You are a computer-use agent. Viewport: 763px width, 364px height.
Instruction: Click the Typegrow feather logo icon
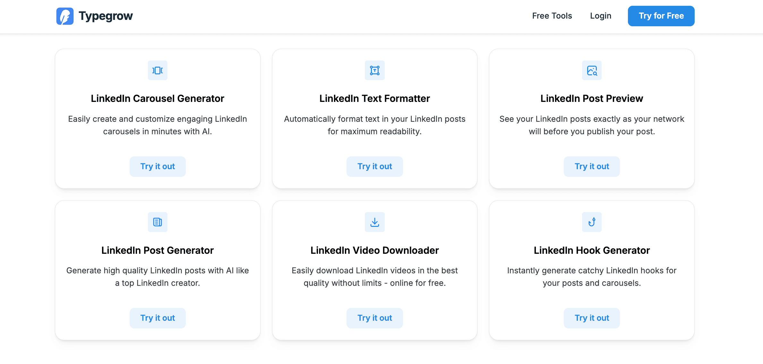(x=65, y=16)
